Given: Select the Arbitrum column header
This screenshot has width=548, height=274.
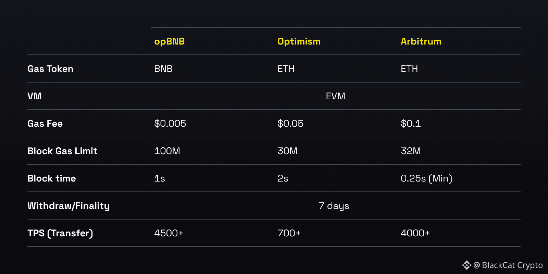Looking at the screenshot, I should (x=421, y=41).
